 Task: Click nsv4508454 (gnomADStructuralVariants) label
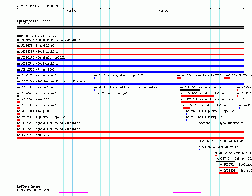(x=125, y=87)
